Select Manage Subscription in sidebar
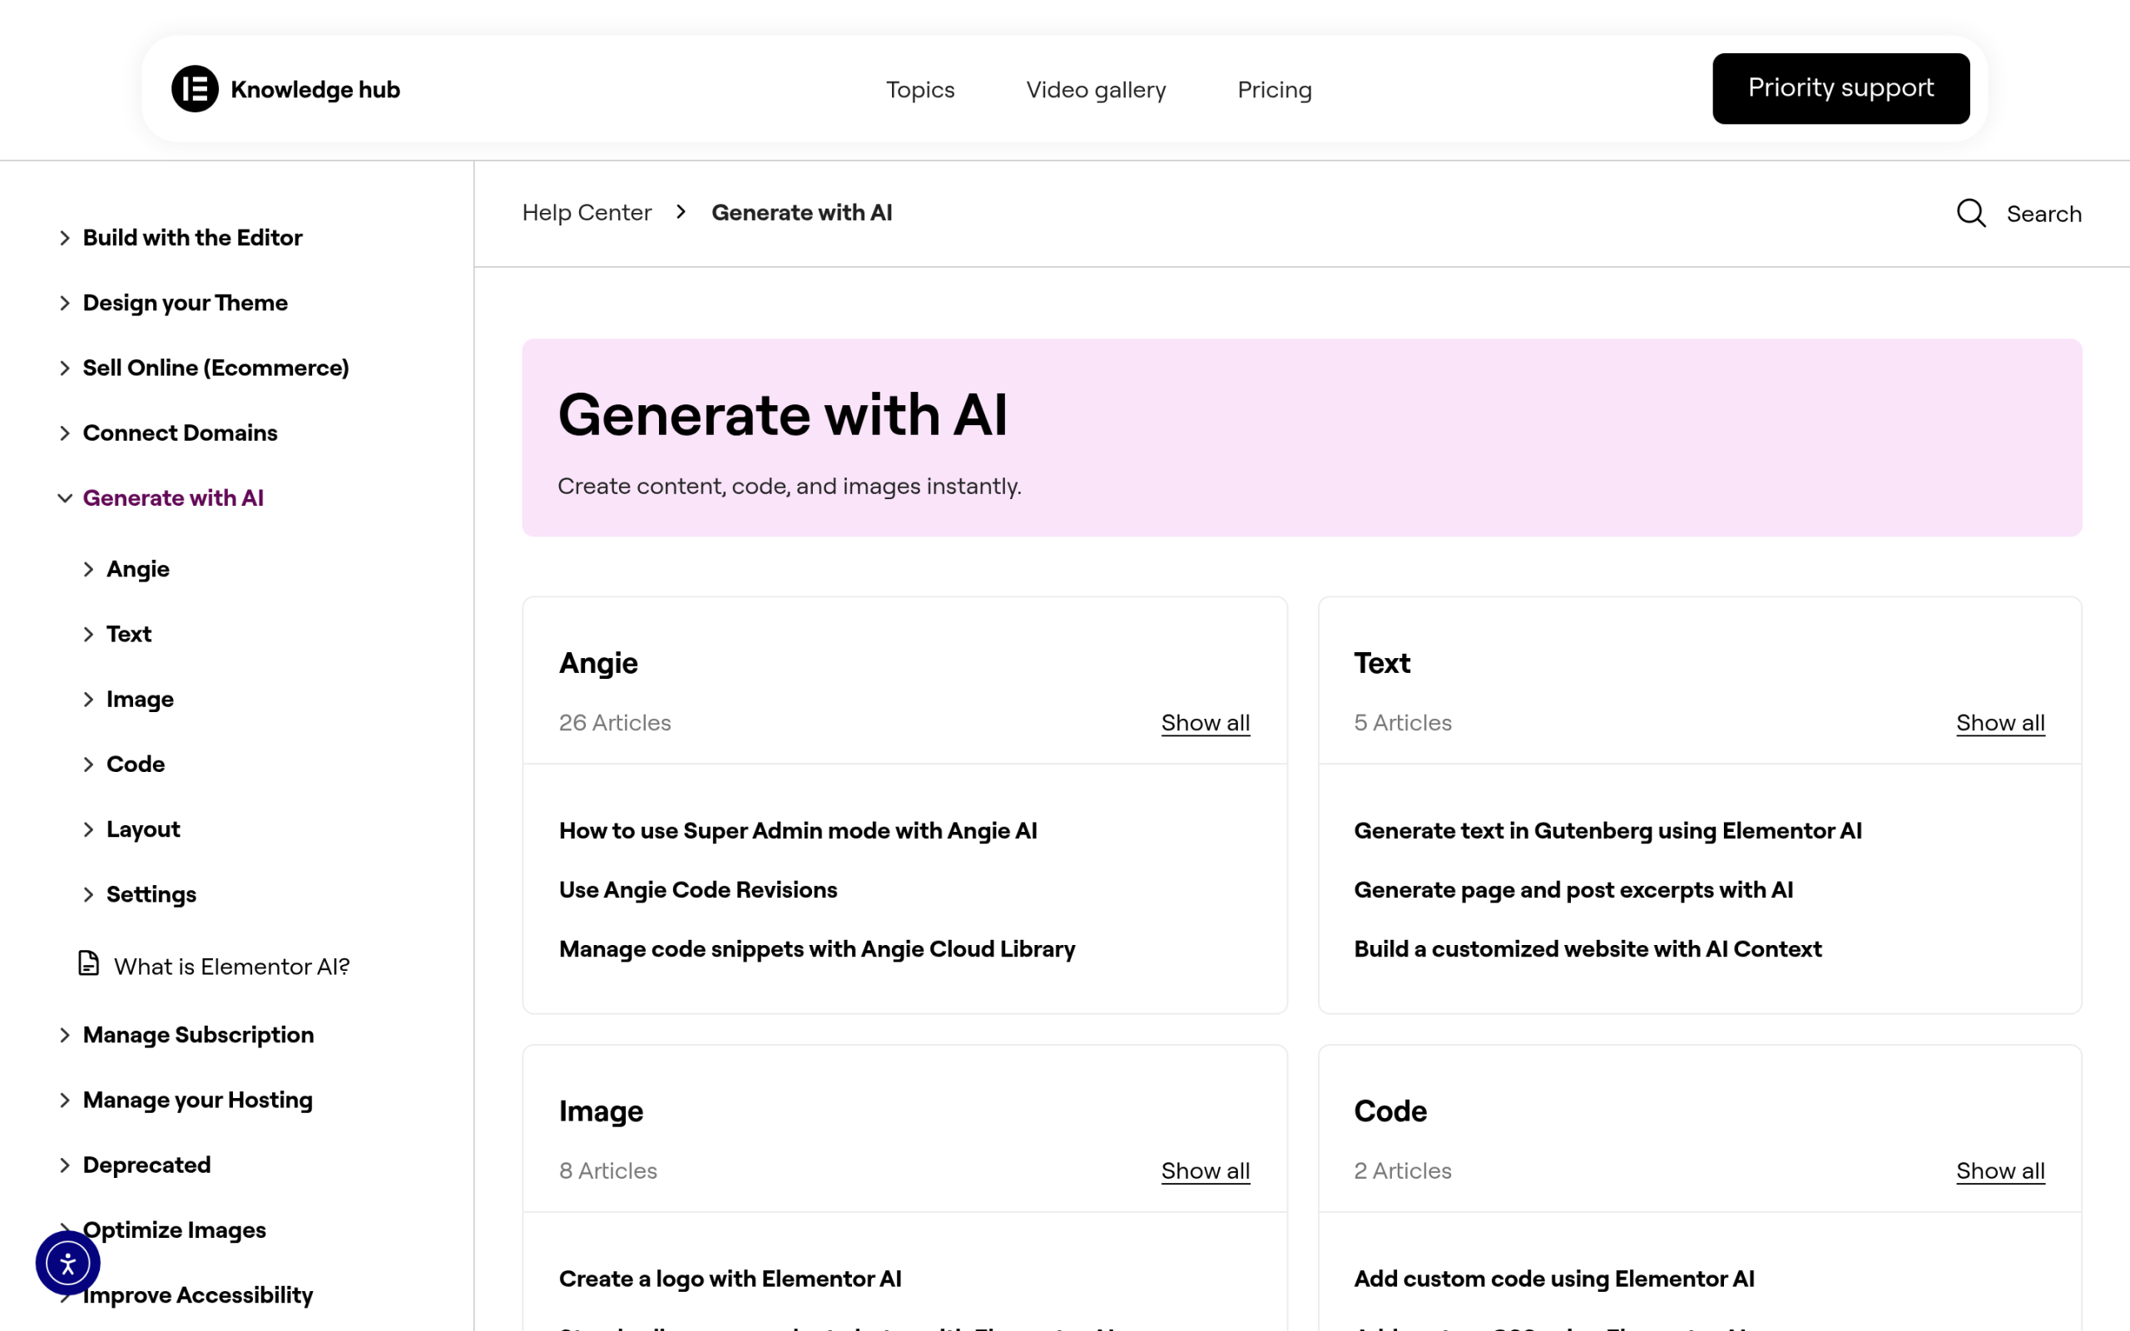 click(x=198, y=1035)
